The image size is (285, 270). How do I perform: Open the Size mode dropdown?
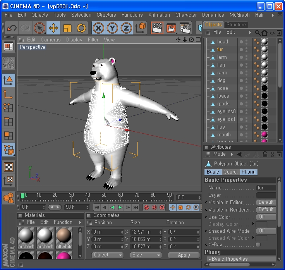(x=146, y=255)
